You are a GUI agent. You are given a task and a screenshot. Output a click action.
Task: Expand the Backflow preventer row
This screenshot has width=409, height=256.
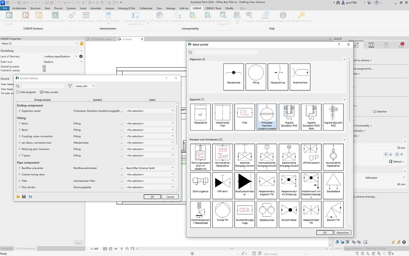click(x=20, y=168)
